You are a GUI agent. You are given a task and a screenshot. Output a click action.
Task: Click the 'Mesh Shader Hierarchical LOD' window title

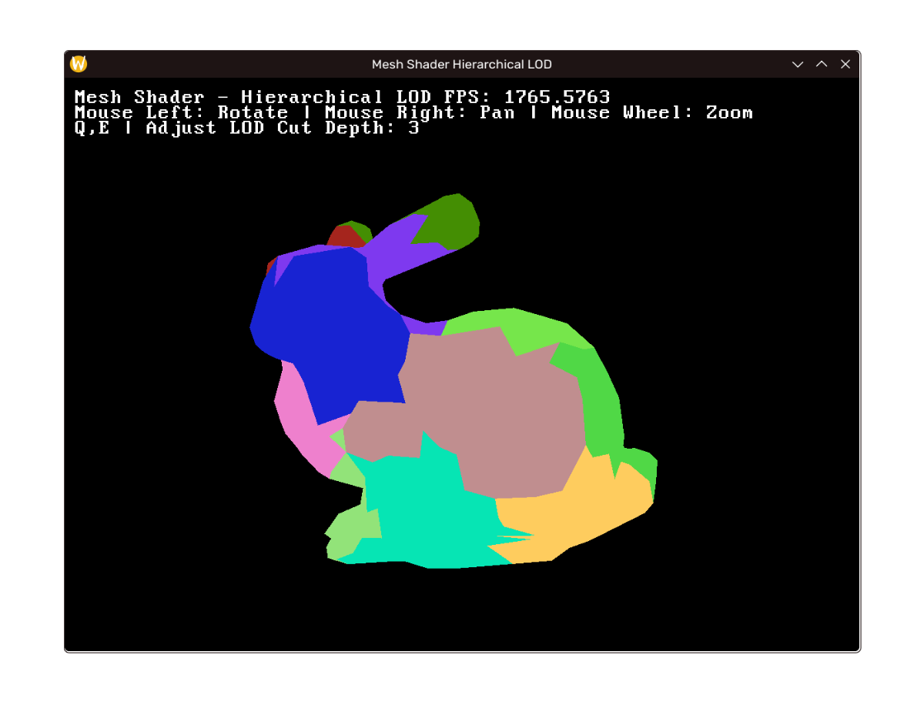pos(461,64)
